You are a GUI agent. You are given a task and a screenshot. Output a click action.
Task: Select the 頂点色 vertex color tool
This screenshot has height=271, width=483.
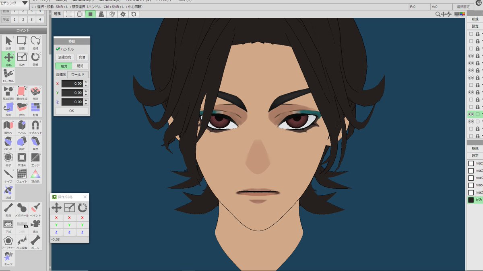tap(35, 176)
